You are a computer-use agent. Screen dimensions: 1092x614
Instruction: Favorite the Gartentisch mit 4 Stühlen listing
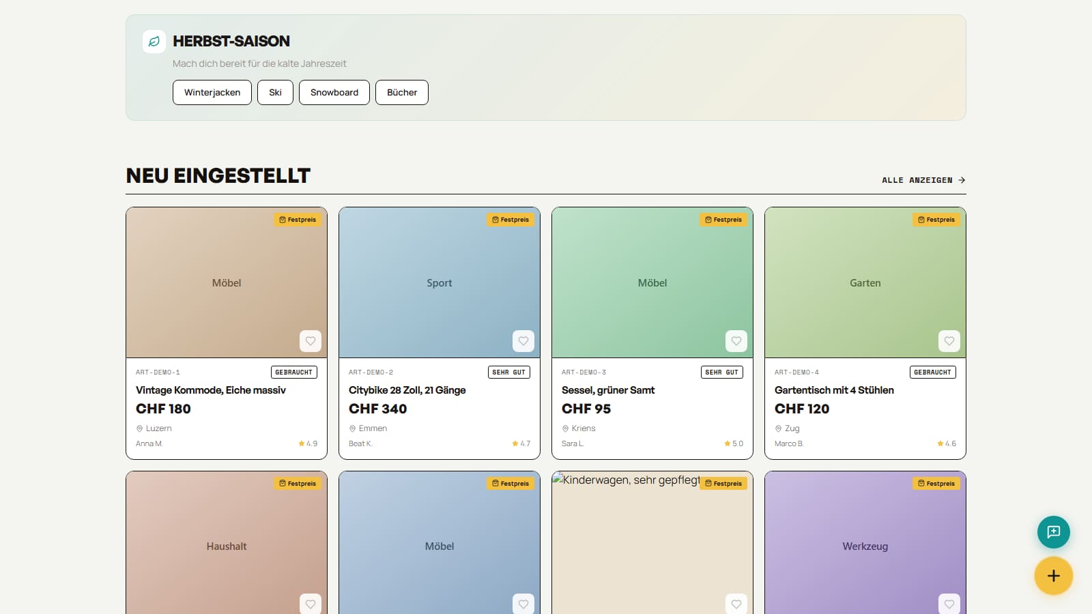(x=949, y=341)
